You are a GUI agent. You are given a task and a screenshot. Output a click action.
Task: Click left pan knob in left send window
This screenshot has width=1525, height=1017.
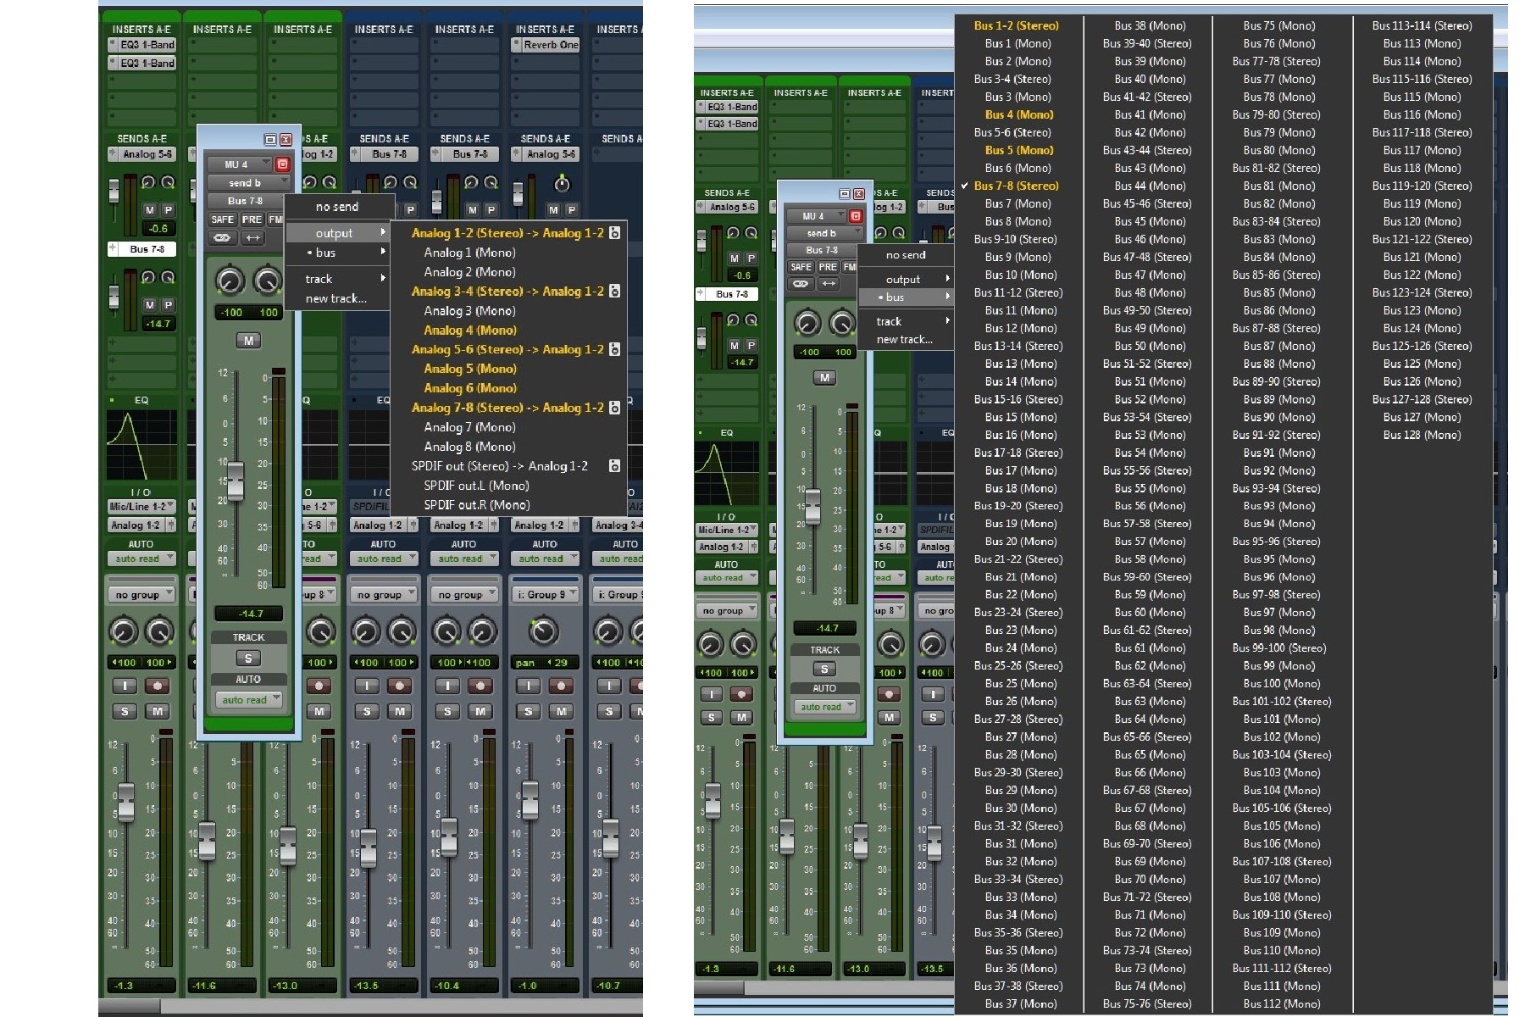pyautogui.click(x=230, y=280)
